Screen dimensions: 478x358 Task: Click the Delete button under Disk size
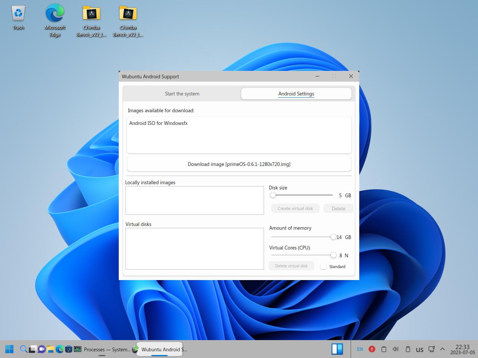coord(338,208)
